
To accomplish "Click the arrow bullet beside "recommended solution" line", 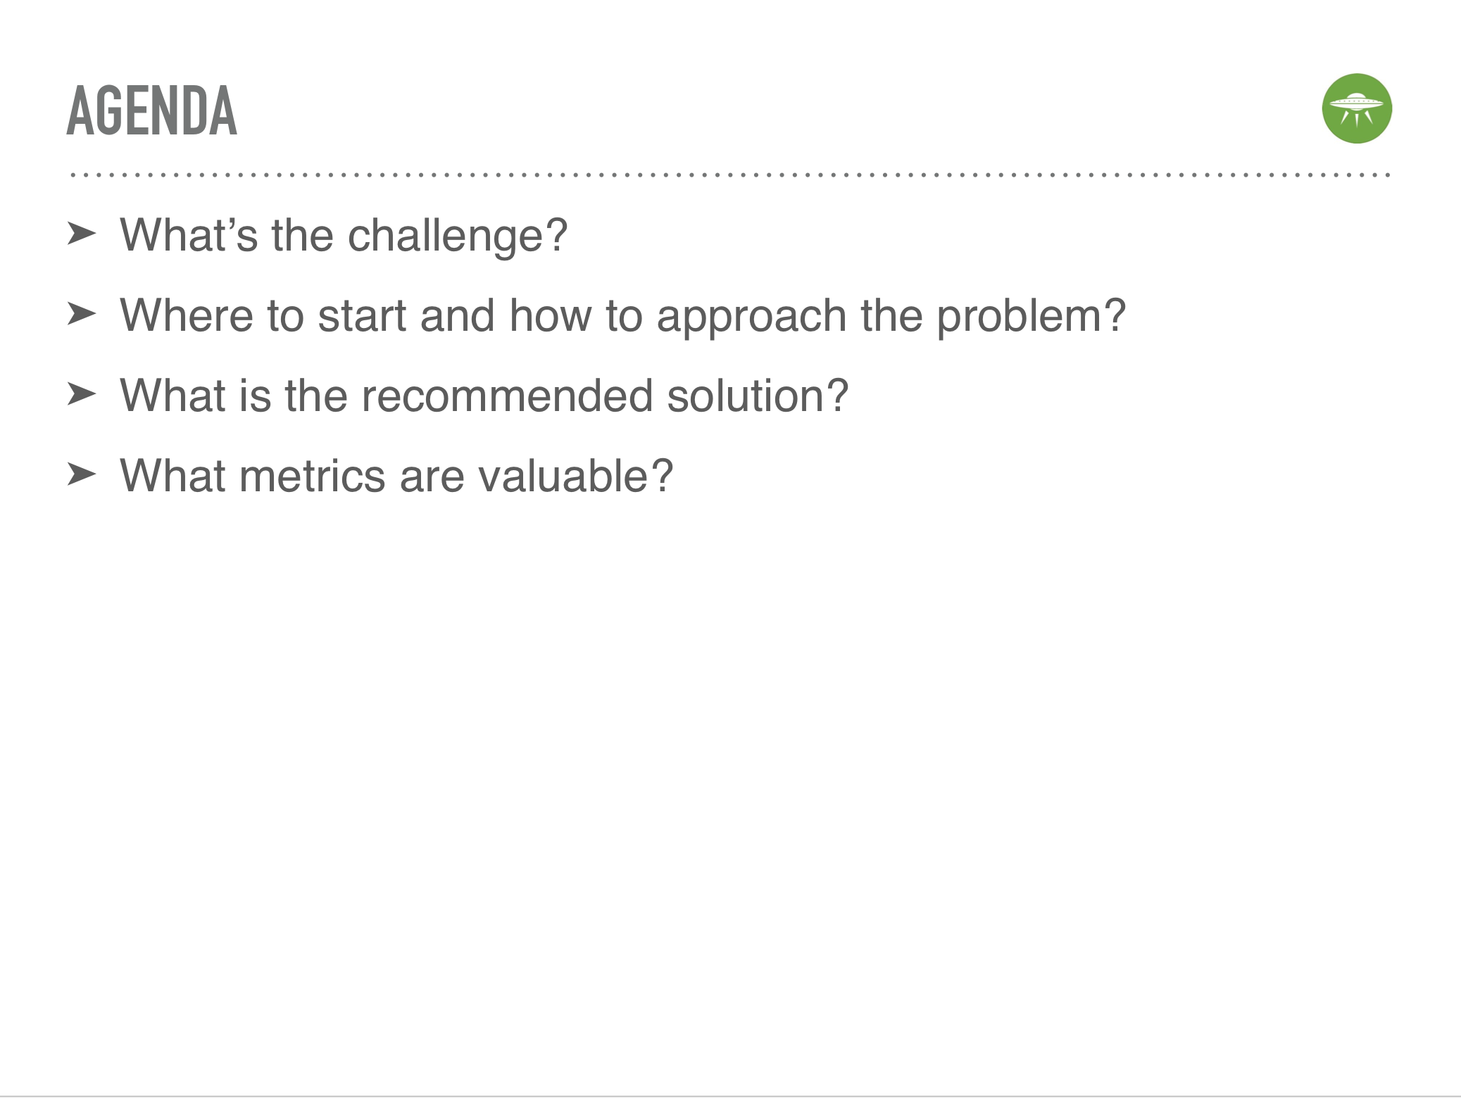I will [x=82, y=394].
